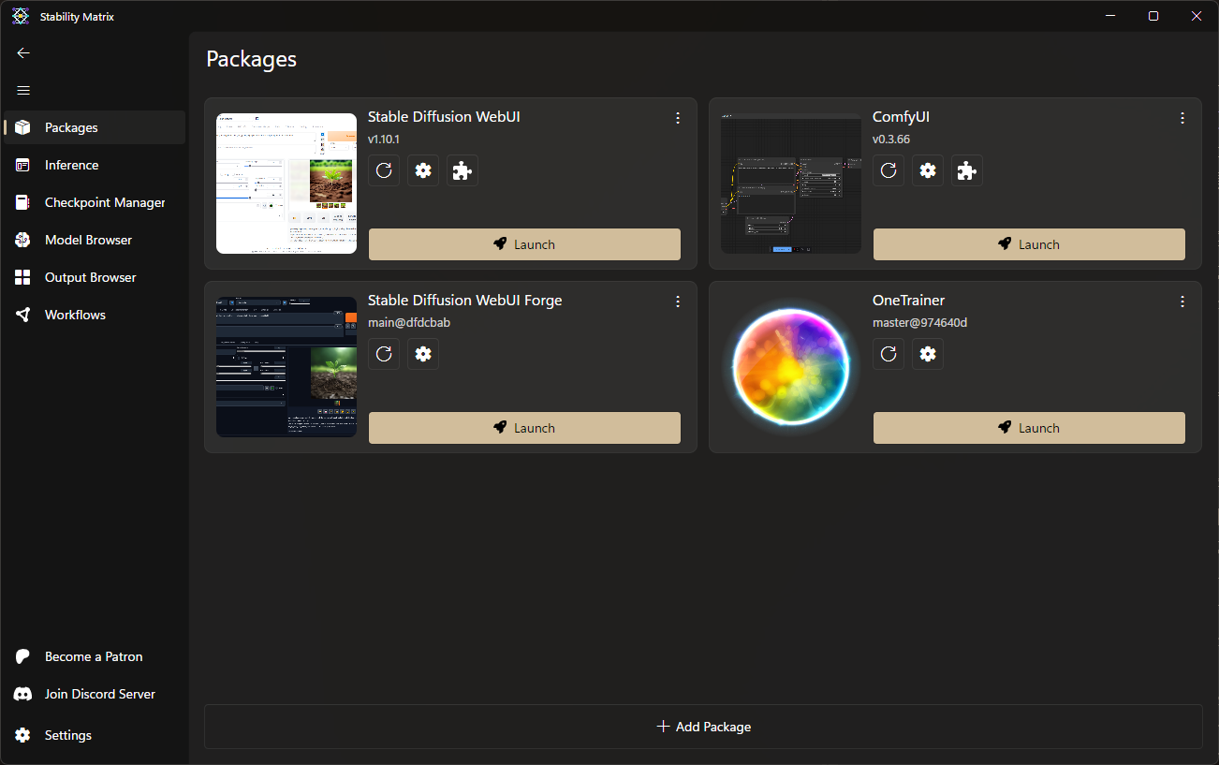Click the ComfyUI preview thumbnail
The height and width of the screenshot is (765, 1219).
click(x=791, y=184)
